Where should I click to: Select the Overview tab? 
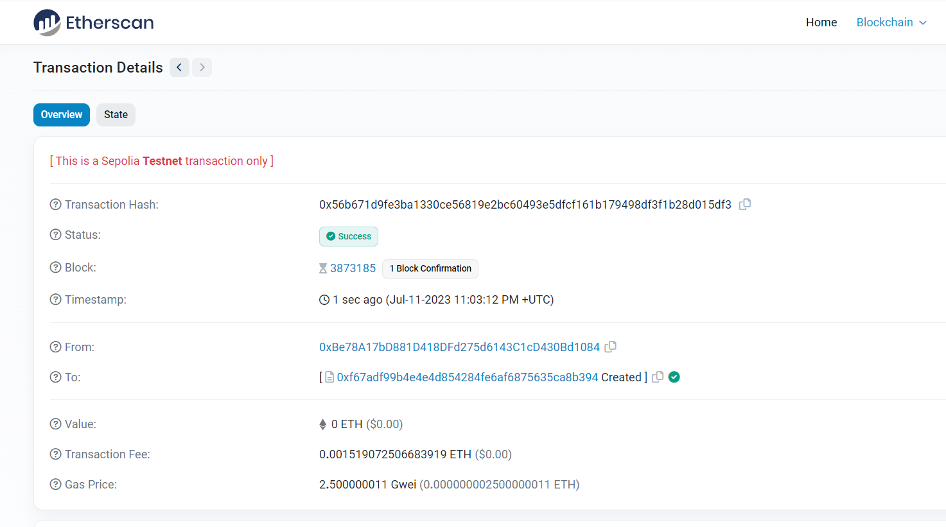click(x=62, y=115)
